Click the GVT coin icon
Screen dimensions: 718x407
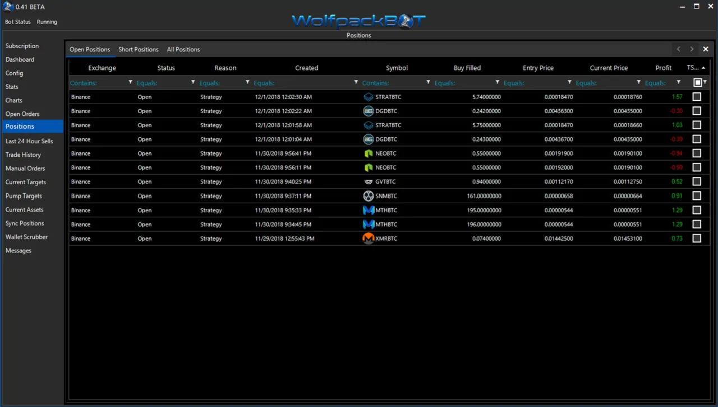(x=368, y=181)
